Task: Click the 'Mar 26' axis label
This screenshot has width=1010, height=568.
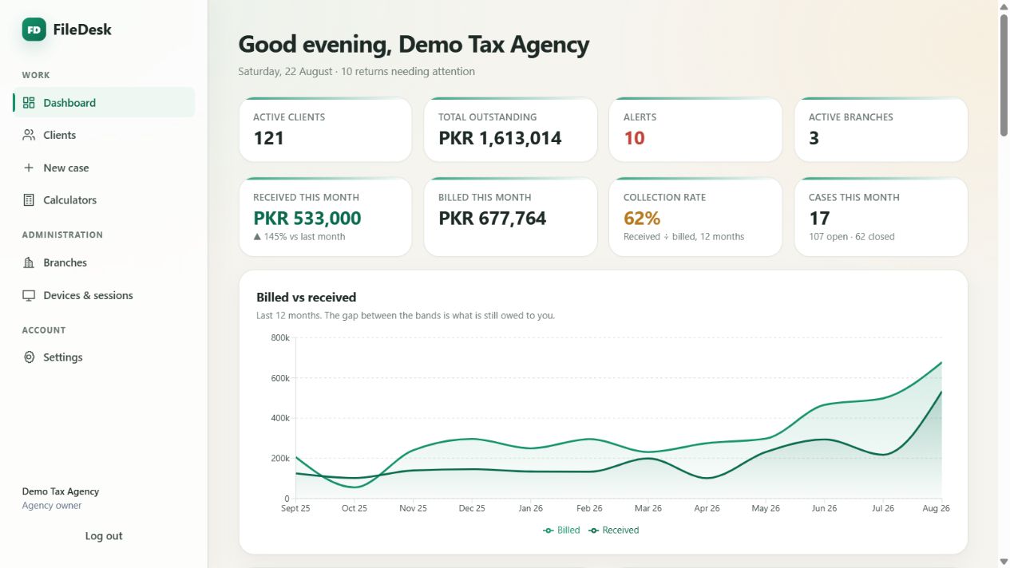Action: click(x=648, y=508)
